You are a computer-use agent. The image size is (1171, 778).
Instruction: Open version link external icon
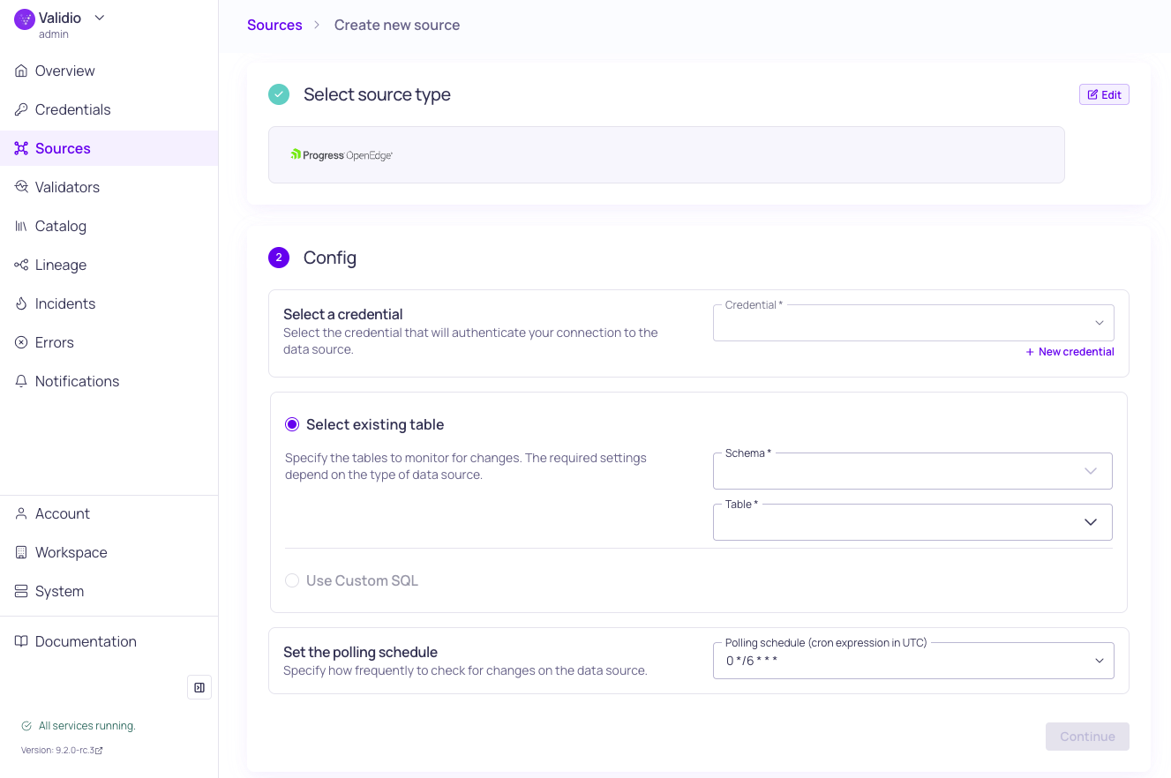click(99, 751)
